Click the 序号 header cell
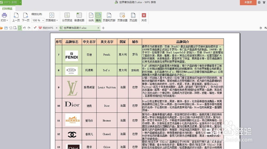The height and width of the screenshot is (149, 267). pyautogui.click(x=58, y=42)
